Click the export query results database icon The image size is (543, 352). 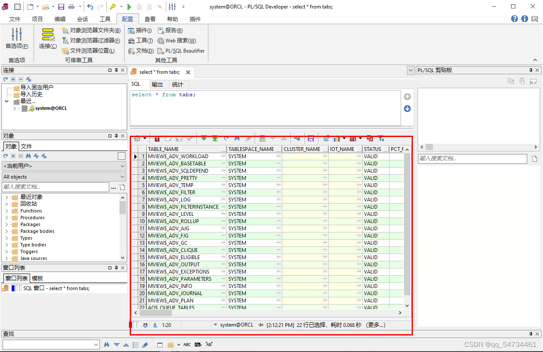click(x=327, y=139)
